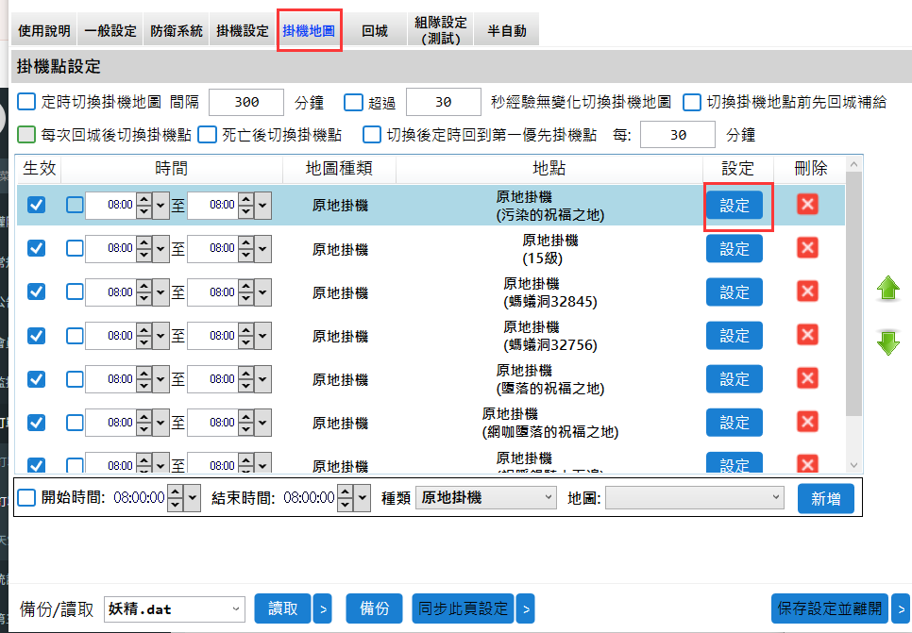Click the 新增 button
912x633 pixels.
[x=825, y=498]
